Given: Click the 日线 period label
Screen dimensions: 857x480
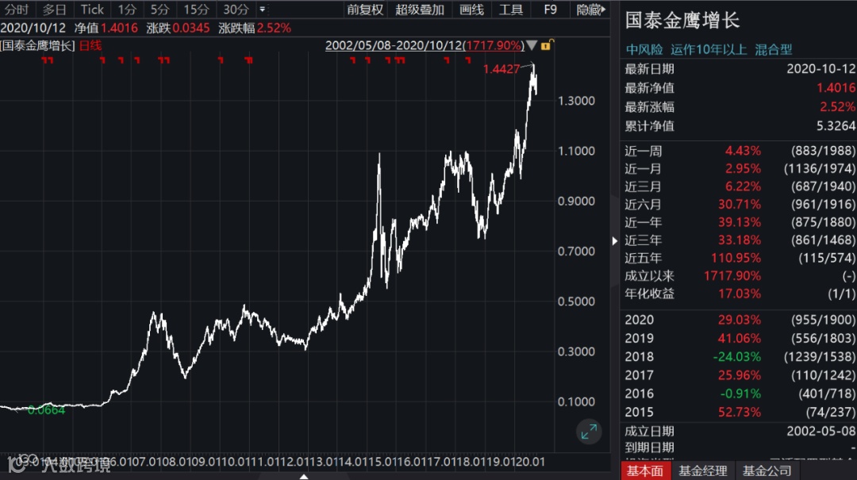Looking at the screenshot, I should pos(90,46).
